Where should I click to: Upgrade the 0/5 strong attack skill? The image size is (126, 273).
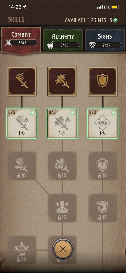[62, 123]
